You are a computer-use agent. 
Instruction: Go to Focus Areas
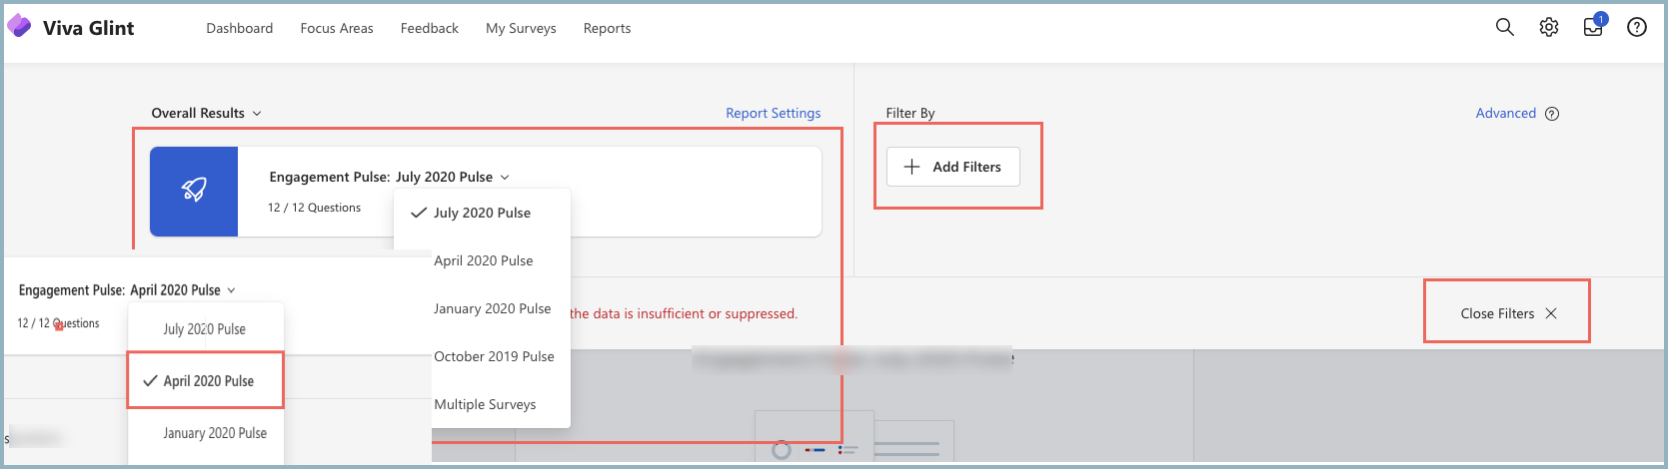[337, 28]
